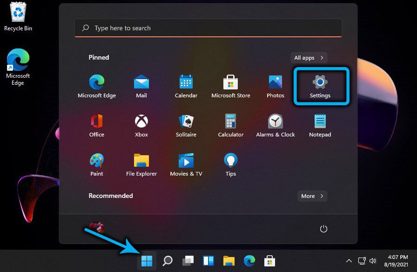Image resolution: width=417 pixels, height=272 pixels.
Task: Open the Xbox app
Action: tap(141, 124)
